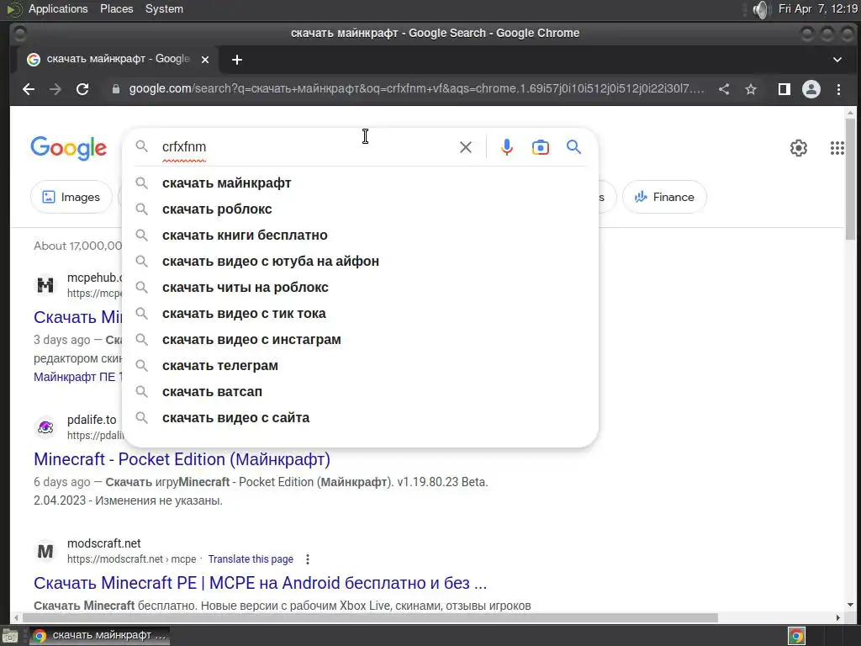Open the Places menu

(x=116, y=8)
